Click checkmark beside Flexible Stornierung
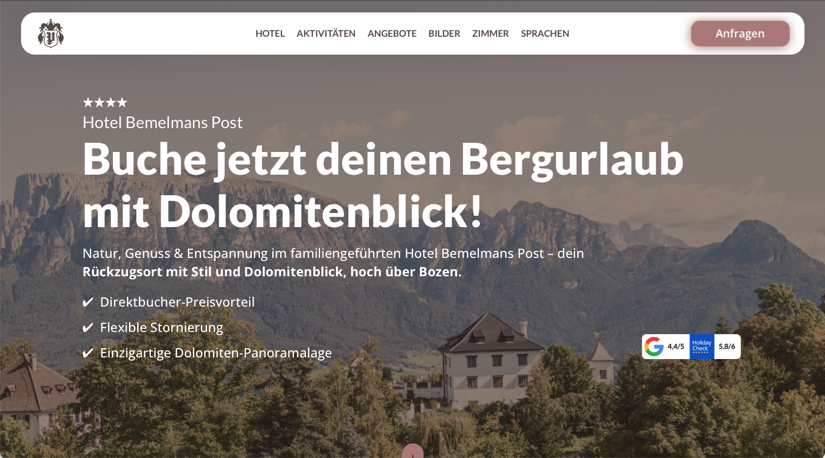825x458 pixels. coord(88,328)
